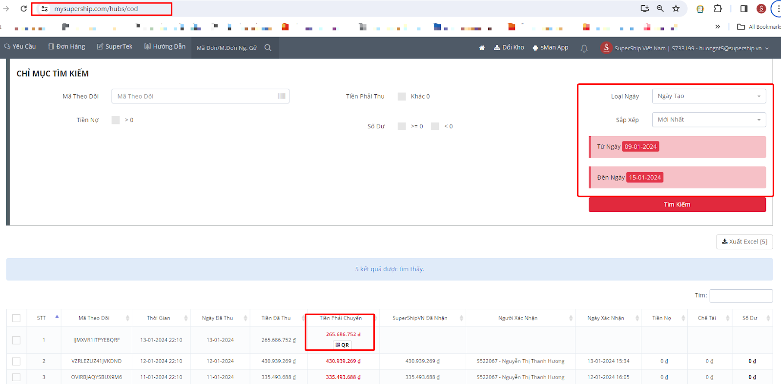Tick the Tiền Phải Thu Khác 0 checkbox
Screen dimensions: 781x384
click(402, 97)
